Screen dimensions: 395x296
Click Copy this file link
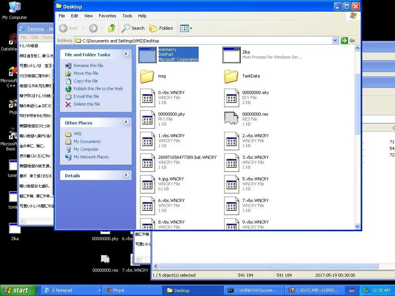[x=86, y=81]
